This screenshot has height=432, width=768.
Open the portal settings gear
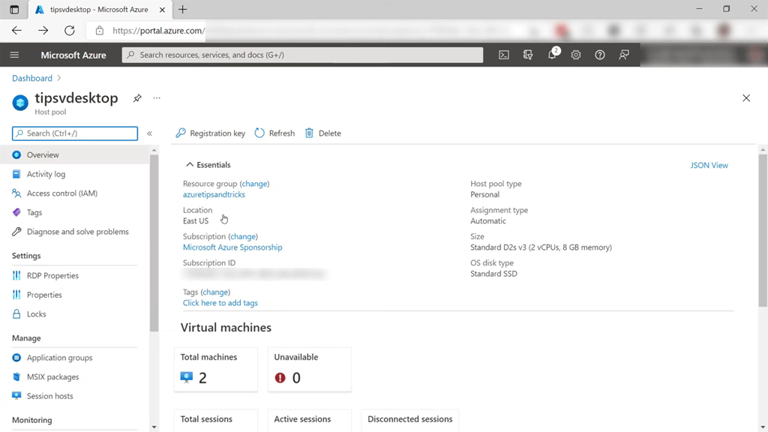click(575, 54)
